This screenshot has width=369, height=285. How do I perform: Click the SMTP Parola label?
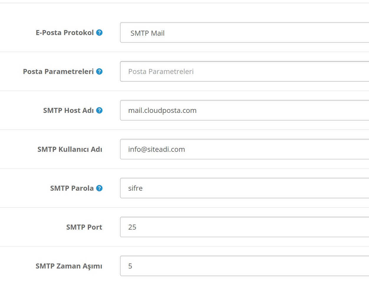pos(72,188)
